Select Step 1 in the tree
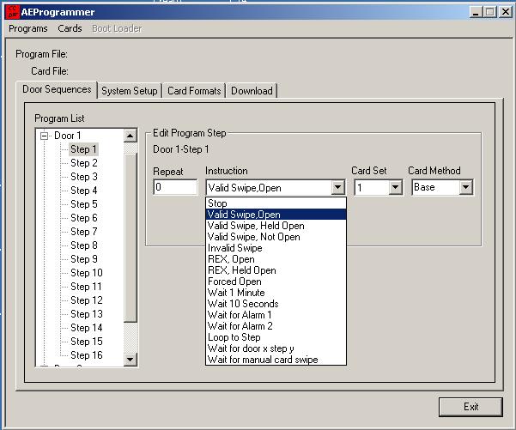Image resolution: width=516 pixels, height=430 pixels. (83, 149)
